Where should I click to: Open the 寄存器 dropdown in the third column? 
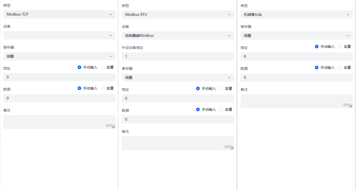click(296, 35)
